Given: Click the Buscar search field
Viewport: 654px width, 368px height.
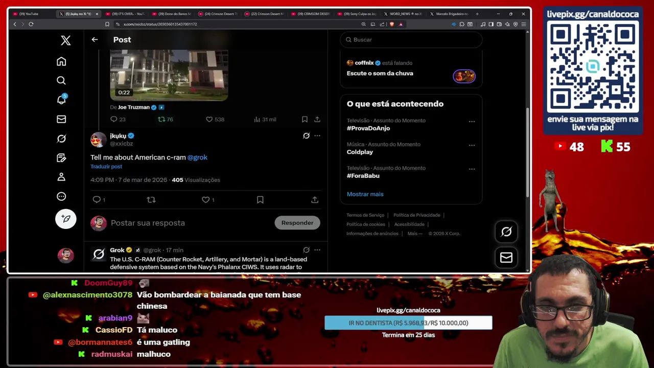Looking at the screenshot, I should [x=411, y=39].
